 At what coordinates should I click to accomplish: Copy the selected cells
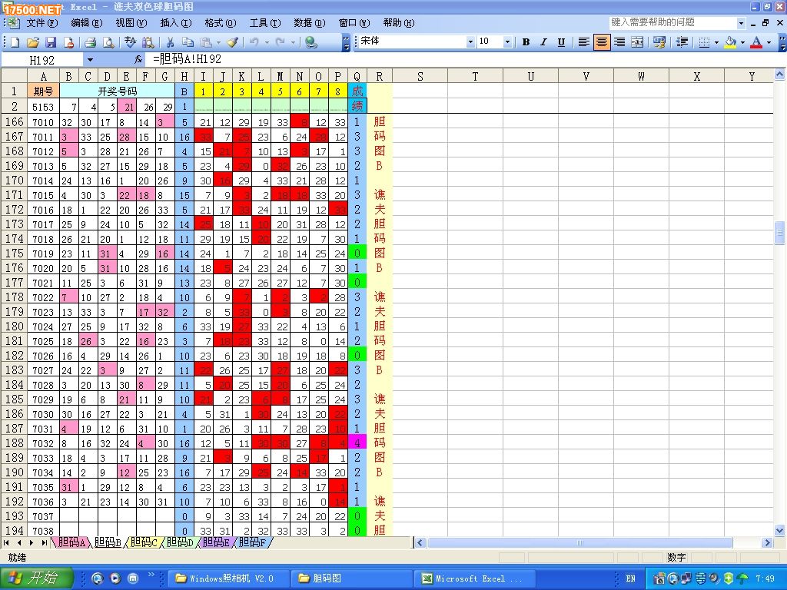coord(188,42)
